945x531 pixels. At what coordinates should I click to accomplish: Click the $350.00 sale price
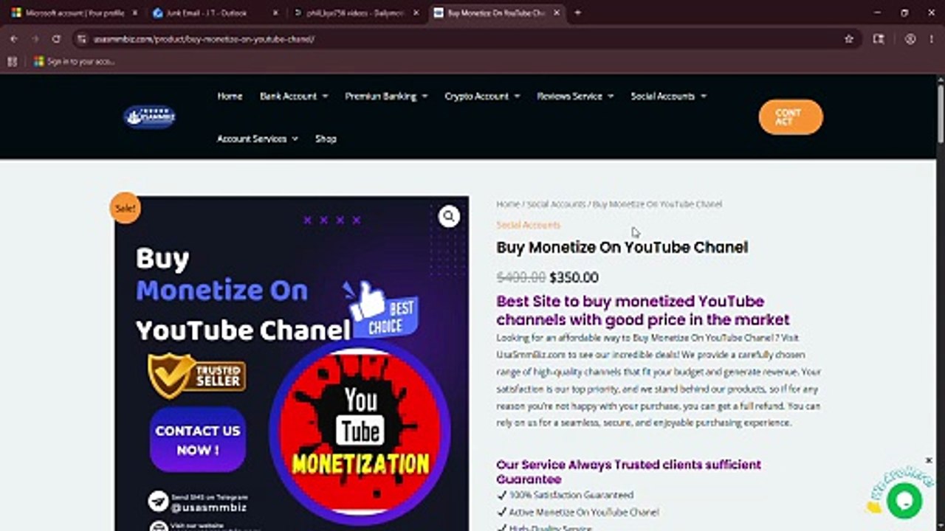click(x=574, y=277)
